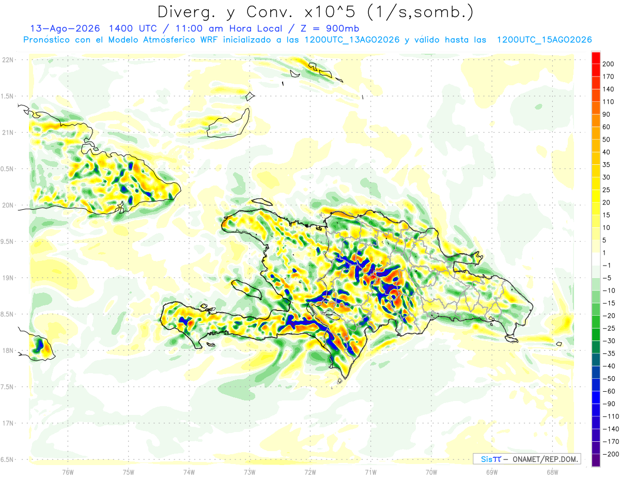
Task: Click the 72W longitude label
Action: [310, 472]
